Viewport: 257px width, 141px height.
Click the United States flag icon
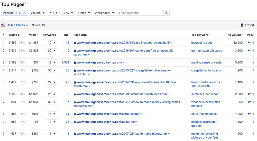coord(3,25)
